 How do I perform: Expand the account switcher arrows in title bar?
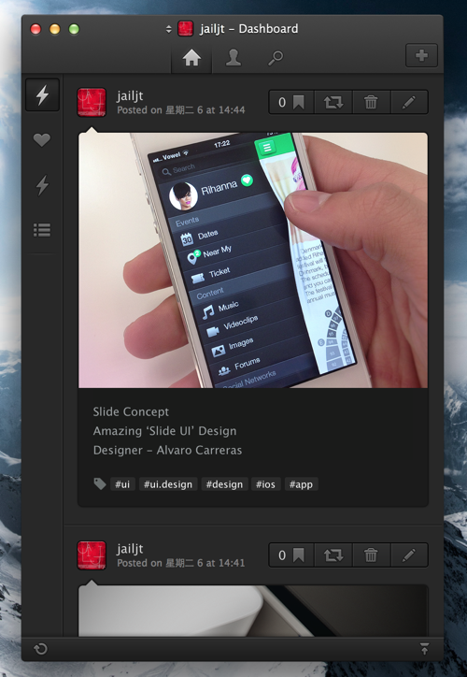point(169,29)
